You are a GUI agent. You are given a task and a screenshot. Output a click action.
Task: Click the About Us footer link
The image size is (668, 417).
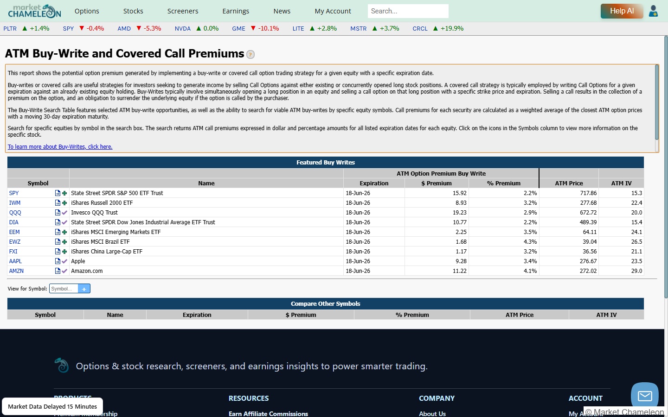(432, 414)
